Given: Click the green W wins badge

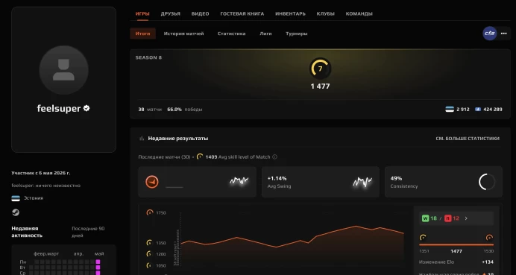Looking at the screenshot, I should [x=426, y=218].
